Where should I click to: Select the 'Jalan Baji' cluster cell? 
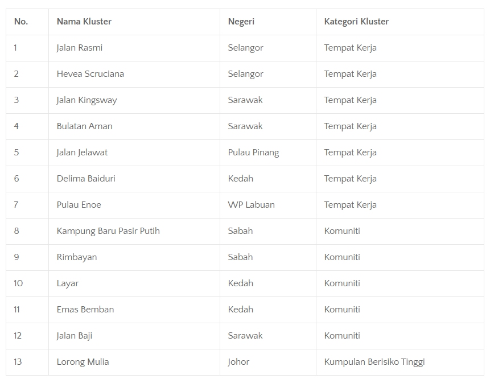pos(75,336)
